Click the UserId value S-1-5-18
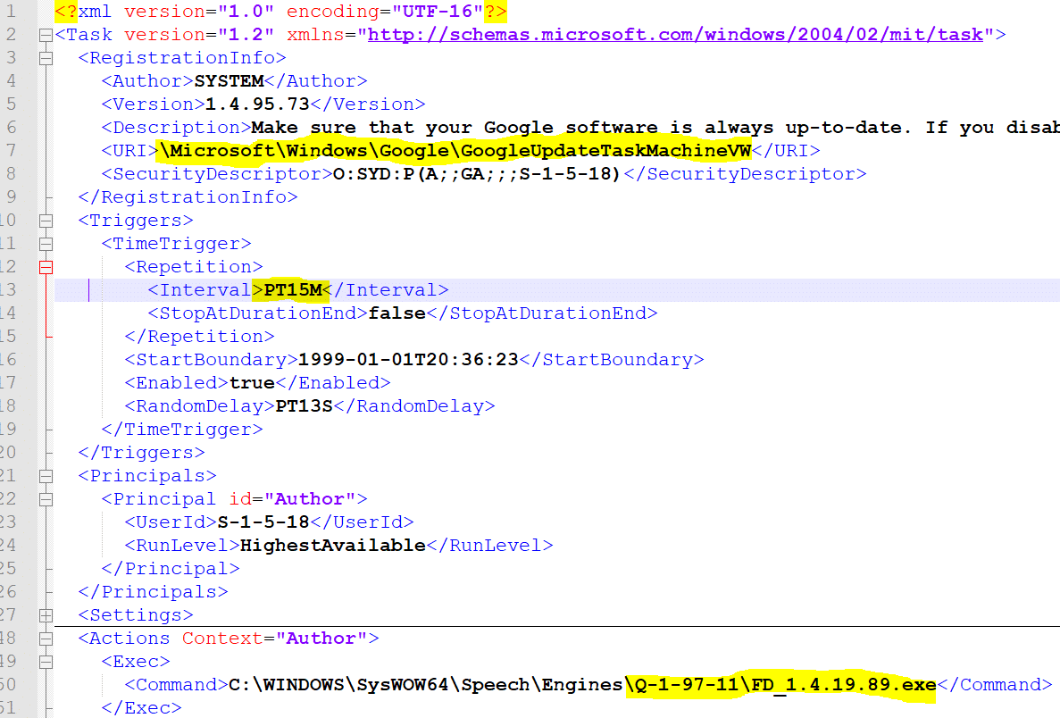1060x718 pixels. pyautogui.click(x=263, y=522)
